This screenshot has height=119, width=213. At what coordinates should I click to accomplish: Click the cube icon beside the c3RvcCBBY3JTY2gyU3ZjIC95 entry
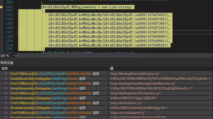click(x=6, y=98)
